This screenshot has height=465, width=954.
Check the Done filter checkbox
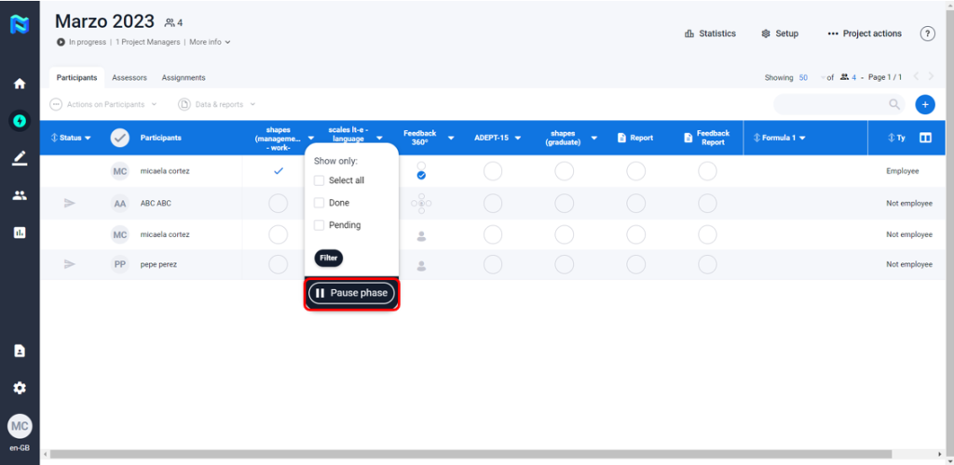click(320, 203)
